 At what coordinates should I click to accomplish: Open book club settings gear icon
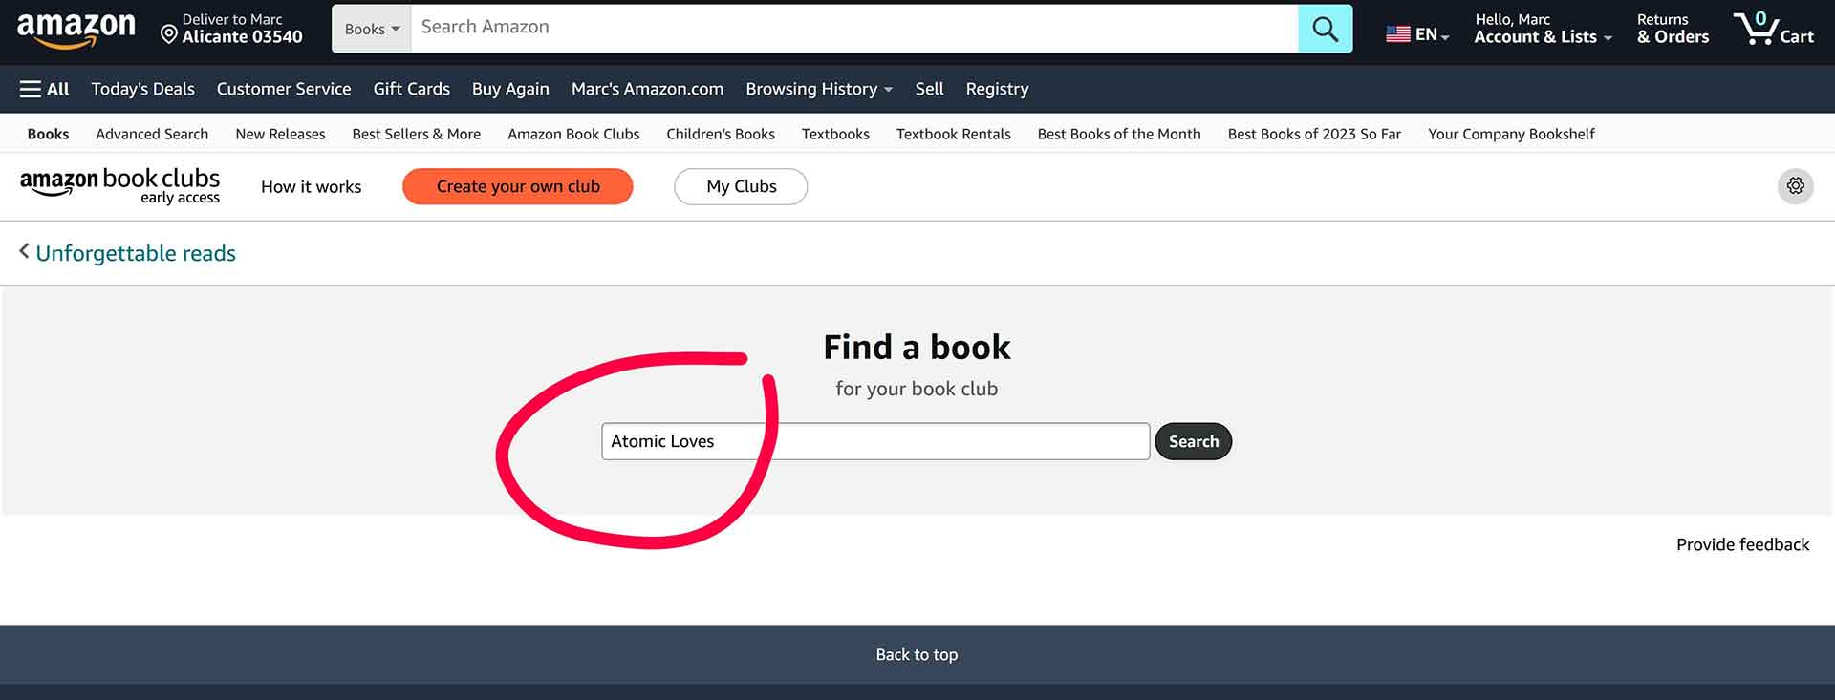click(x=1795, y=186)
